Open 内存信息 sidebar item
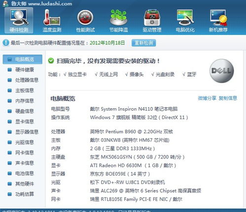The image size is (246, 212). coord(23,101)
